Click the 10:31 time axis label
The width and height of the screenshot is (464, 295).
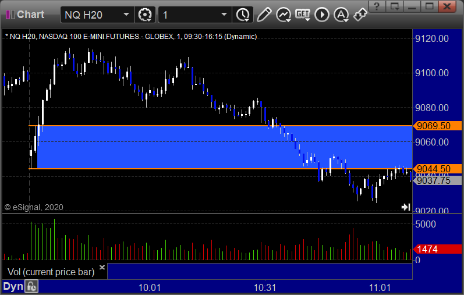click(265, 287)
